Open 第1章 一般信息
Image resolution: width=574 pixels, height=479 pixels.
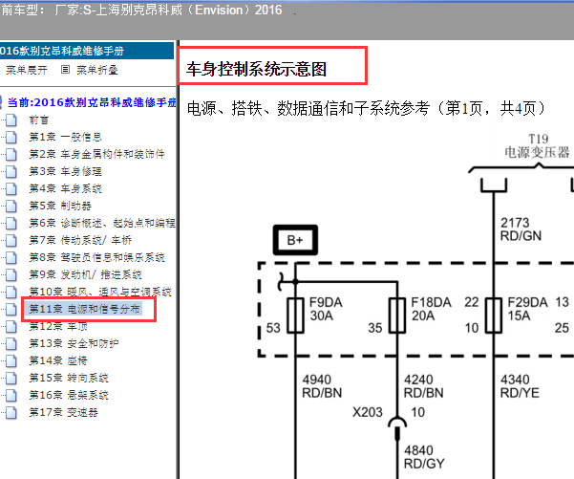[65, 137]
